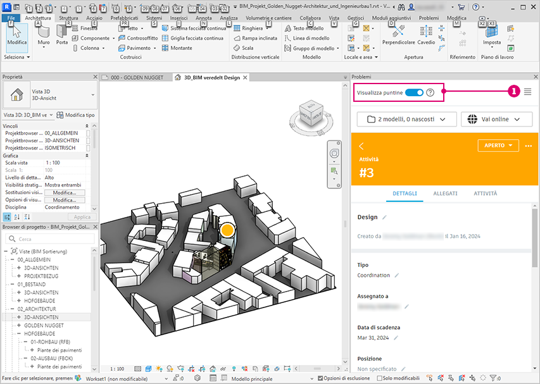Screen dimensions: 540x384
Task: Activate the Muro wall tool
Action: pos(44,36)
